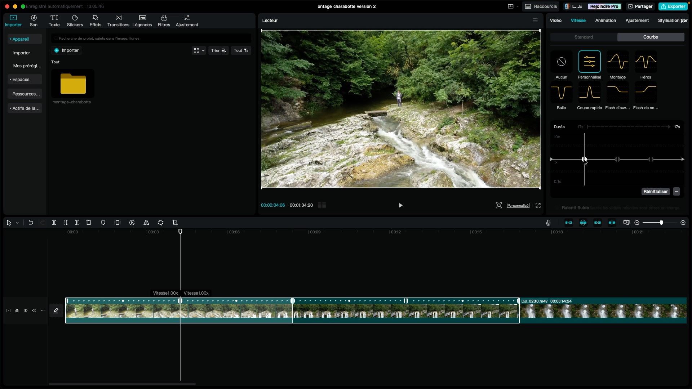This screenshot has height=389, width=692.
Task: Toggle auto snapping in the timeline toolbar
Action: point(583,223)
